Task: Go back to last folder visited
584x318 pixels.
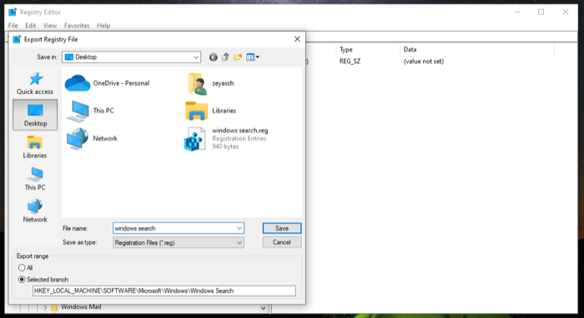Action: point(213,57)
